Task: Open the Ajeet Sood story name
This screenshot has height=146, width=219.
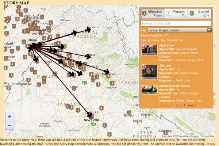Action: coord(166,45)
